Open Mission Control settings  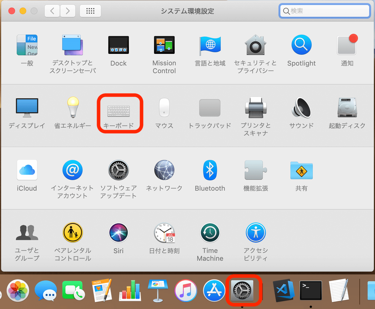[x=164, y=45]
